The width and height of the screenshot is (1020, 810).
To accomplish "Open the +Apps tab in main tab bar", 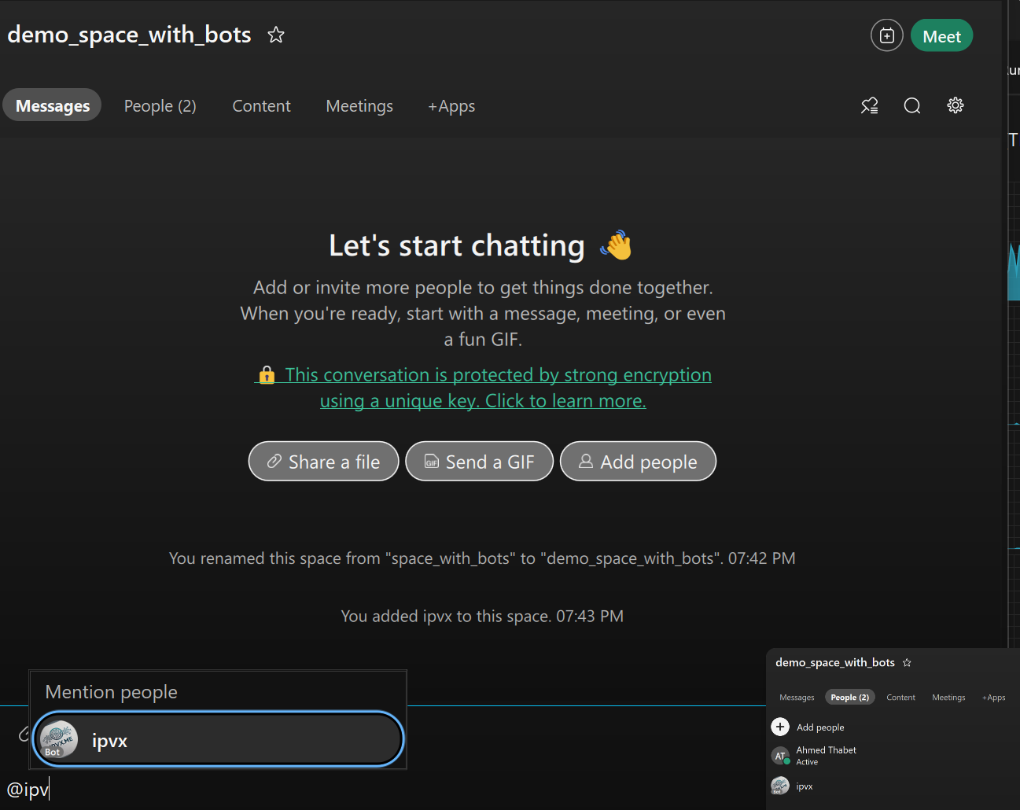I will pyautogui.click(x=451, y=105).
